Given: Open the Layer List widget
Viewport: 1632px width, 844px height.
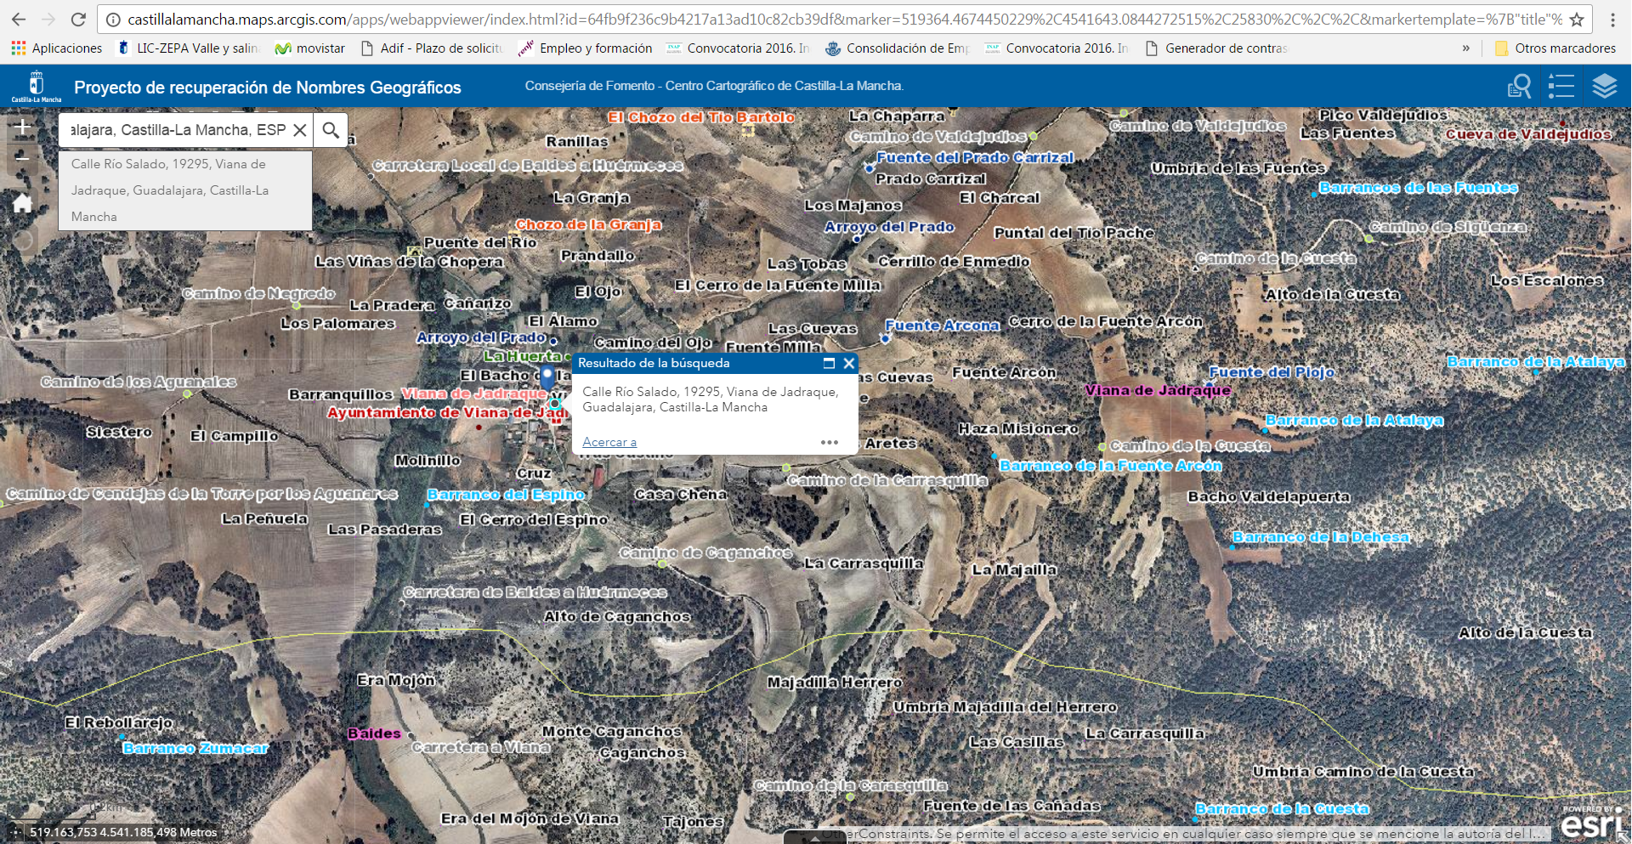Looking at the screenshot, I should (1604, 87).
